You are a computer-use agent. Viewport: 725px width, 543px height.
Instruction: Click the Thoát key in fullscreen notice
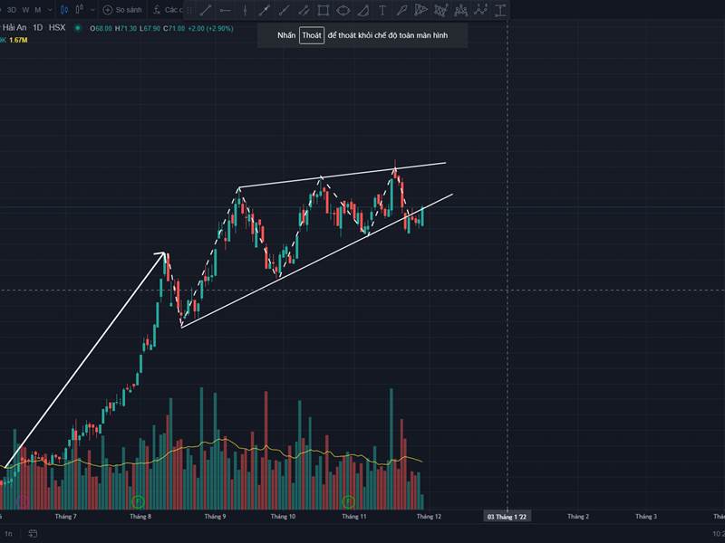pos(312,35)
